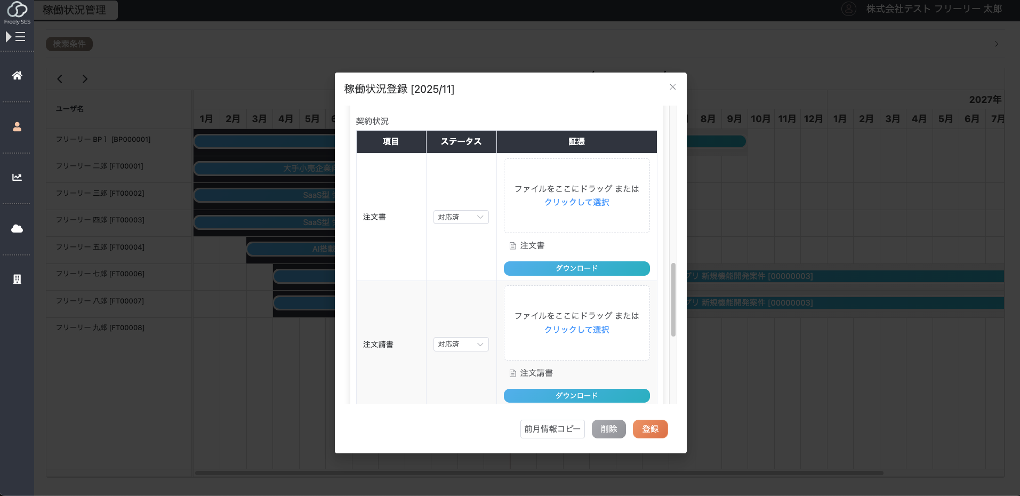The height and width of the screenshot is (496, 1020).
Task: Open the 対応済 dropdown for 注文書
Action: [x=460, y=217]
